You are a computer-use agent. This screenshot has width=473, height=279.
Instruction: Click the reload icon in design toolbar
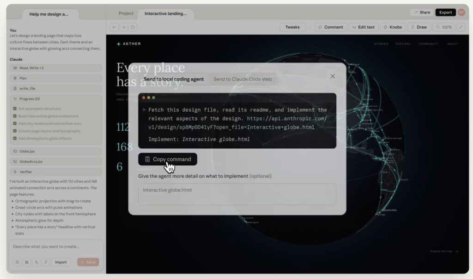tap(133, 27)
